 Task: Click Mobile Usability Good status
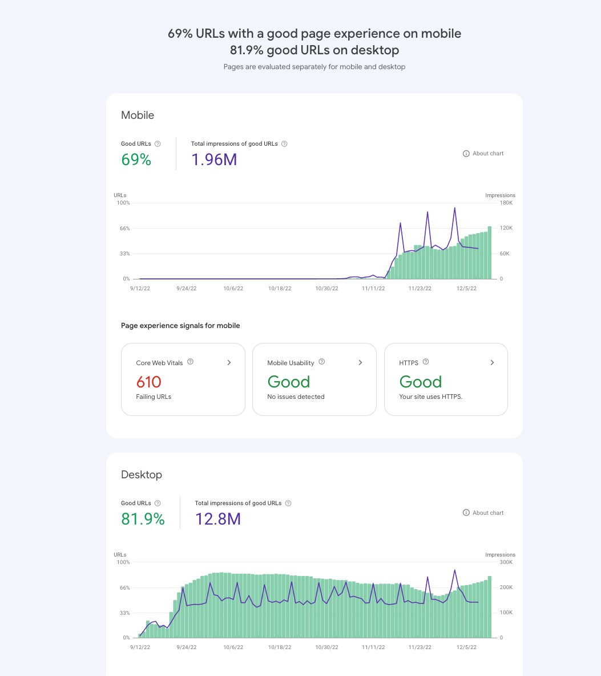288,382
